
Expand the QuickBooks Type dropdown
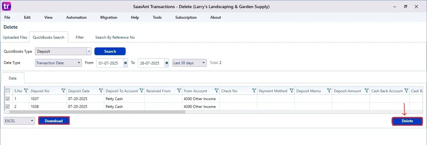coord(89,51)
